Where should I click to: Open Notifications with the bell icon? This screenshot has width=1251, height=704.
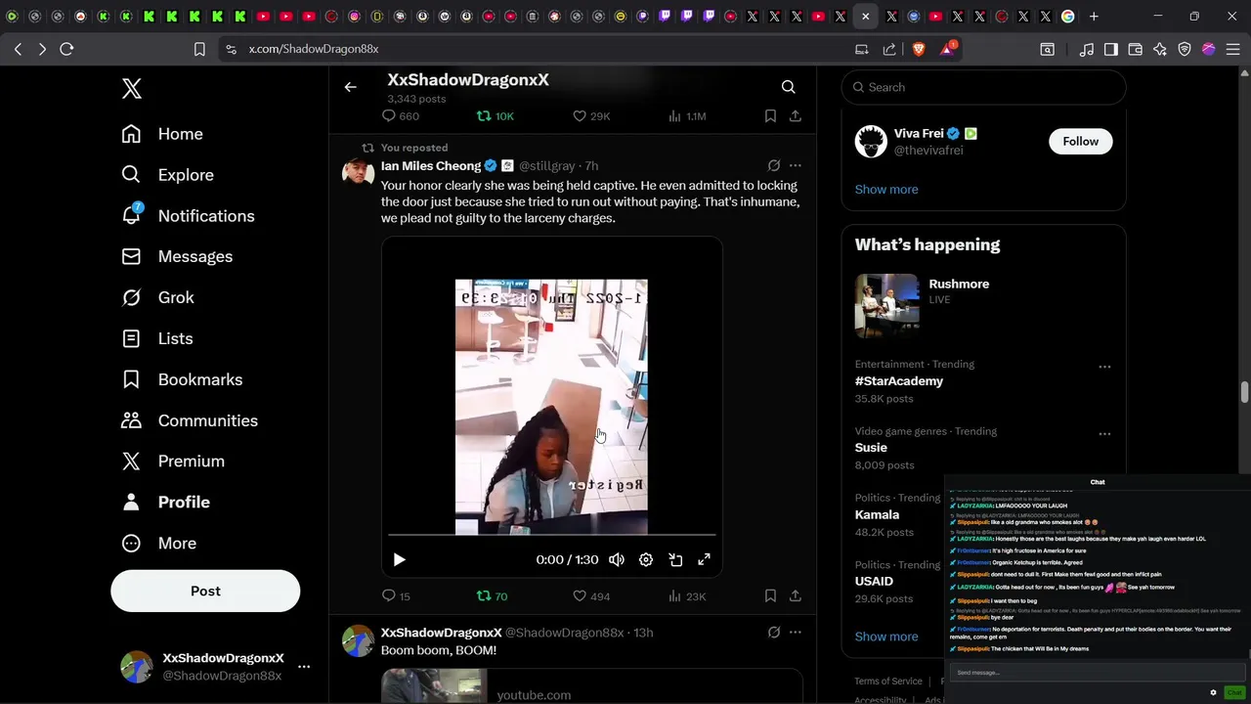(131, 215)
